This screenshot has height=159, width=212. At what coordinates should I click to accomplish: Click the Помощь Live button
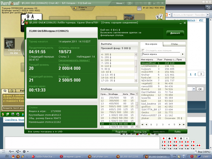pos(140,132)
